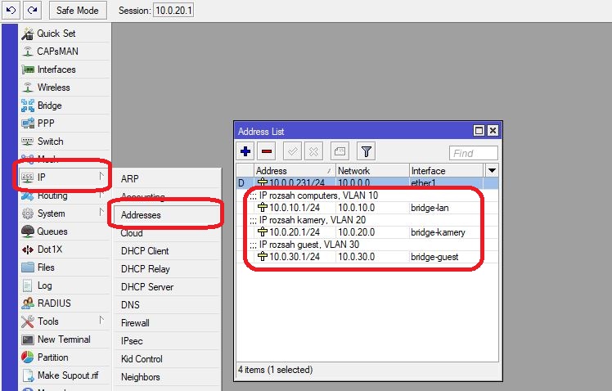Select DHCP Server from the submenu
Image resolution: width=612 pixels, height=391 pixels.
pos(147,287)
